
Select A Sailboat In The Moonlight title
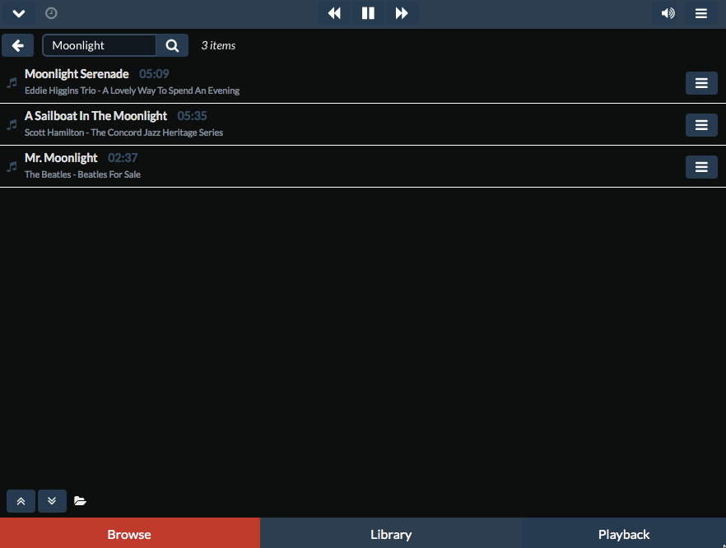pyautogui.click(x=95, y=116)
